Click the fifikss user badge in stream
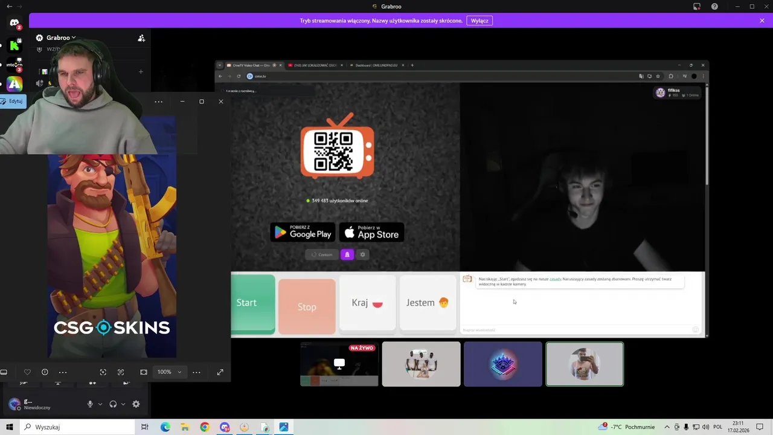This screenshot has height=435, width=773. click(678, 92)
